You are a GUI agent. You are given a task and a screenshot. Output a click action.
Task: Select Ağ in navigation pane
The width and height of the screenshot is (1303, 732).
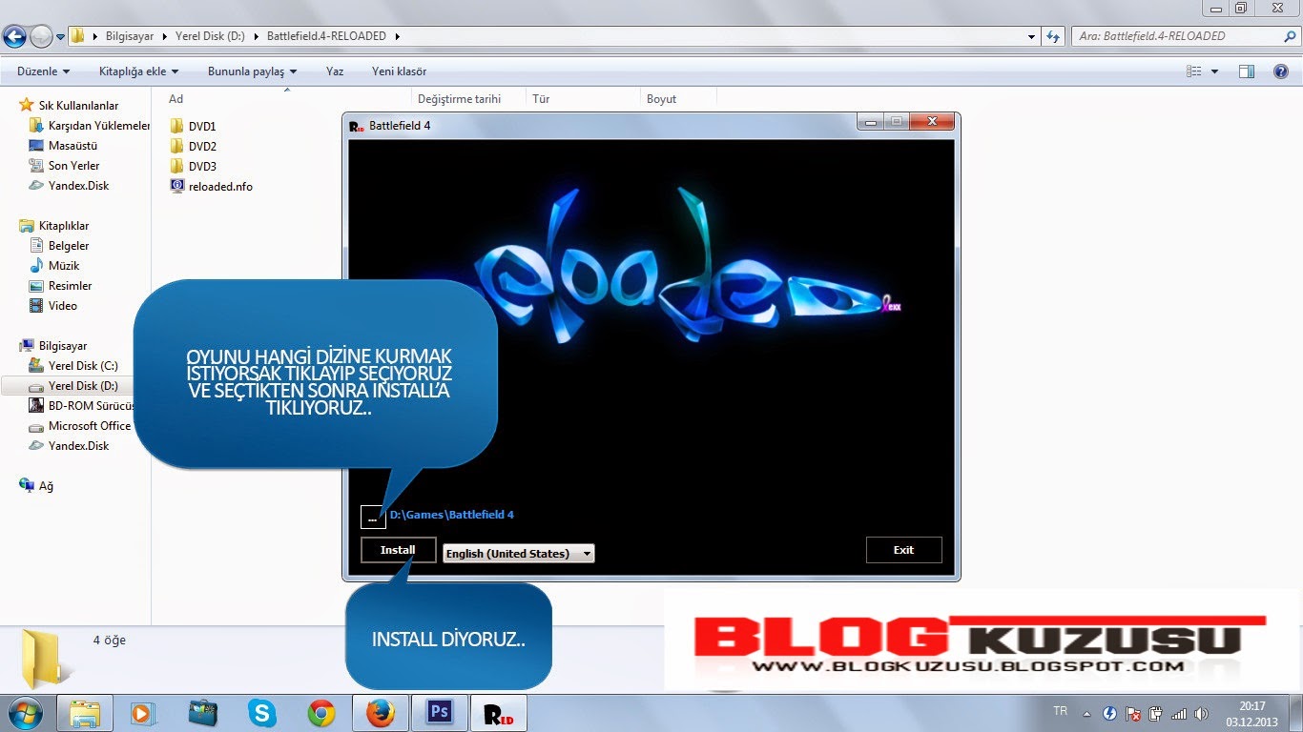click(36, 486)
